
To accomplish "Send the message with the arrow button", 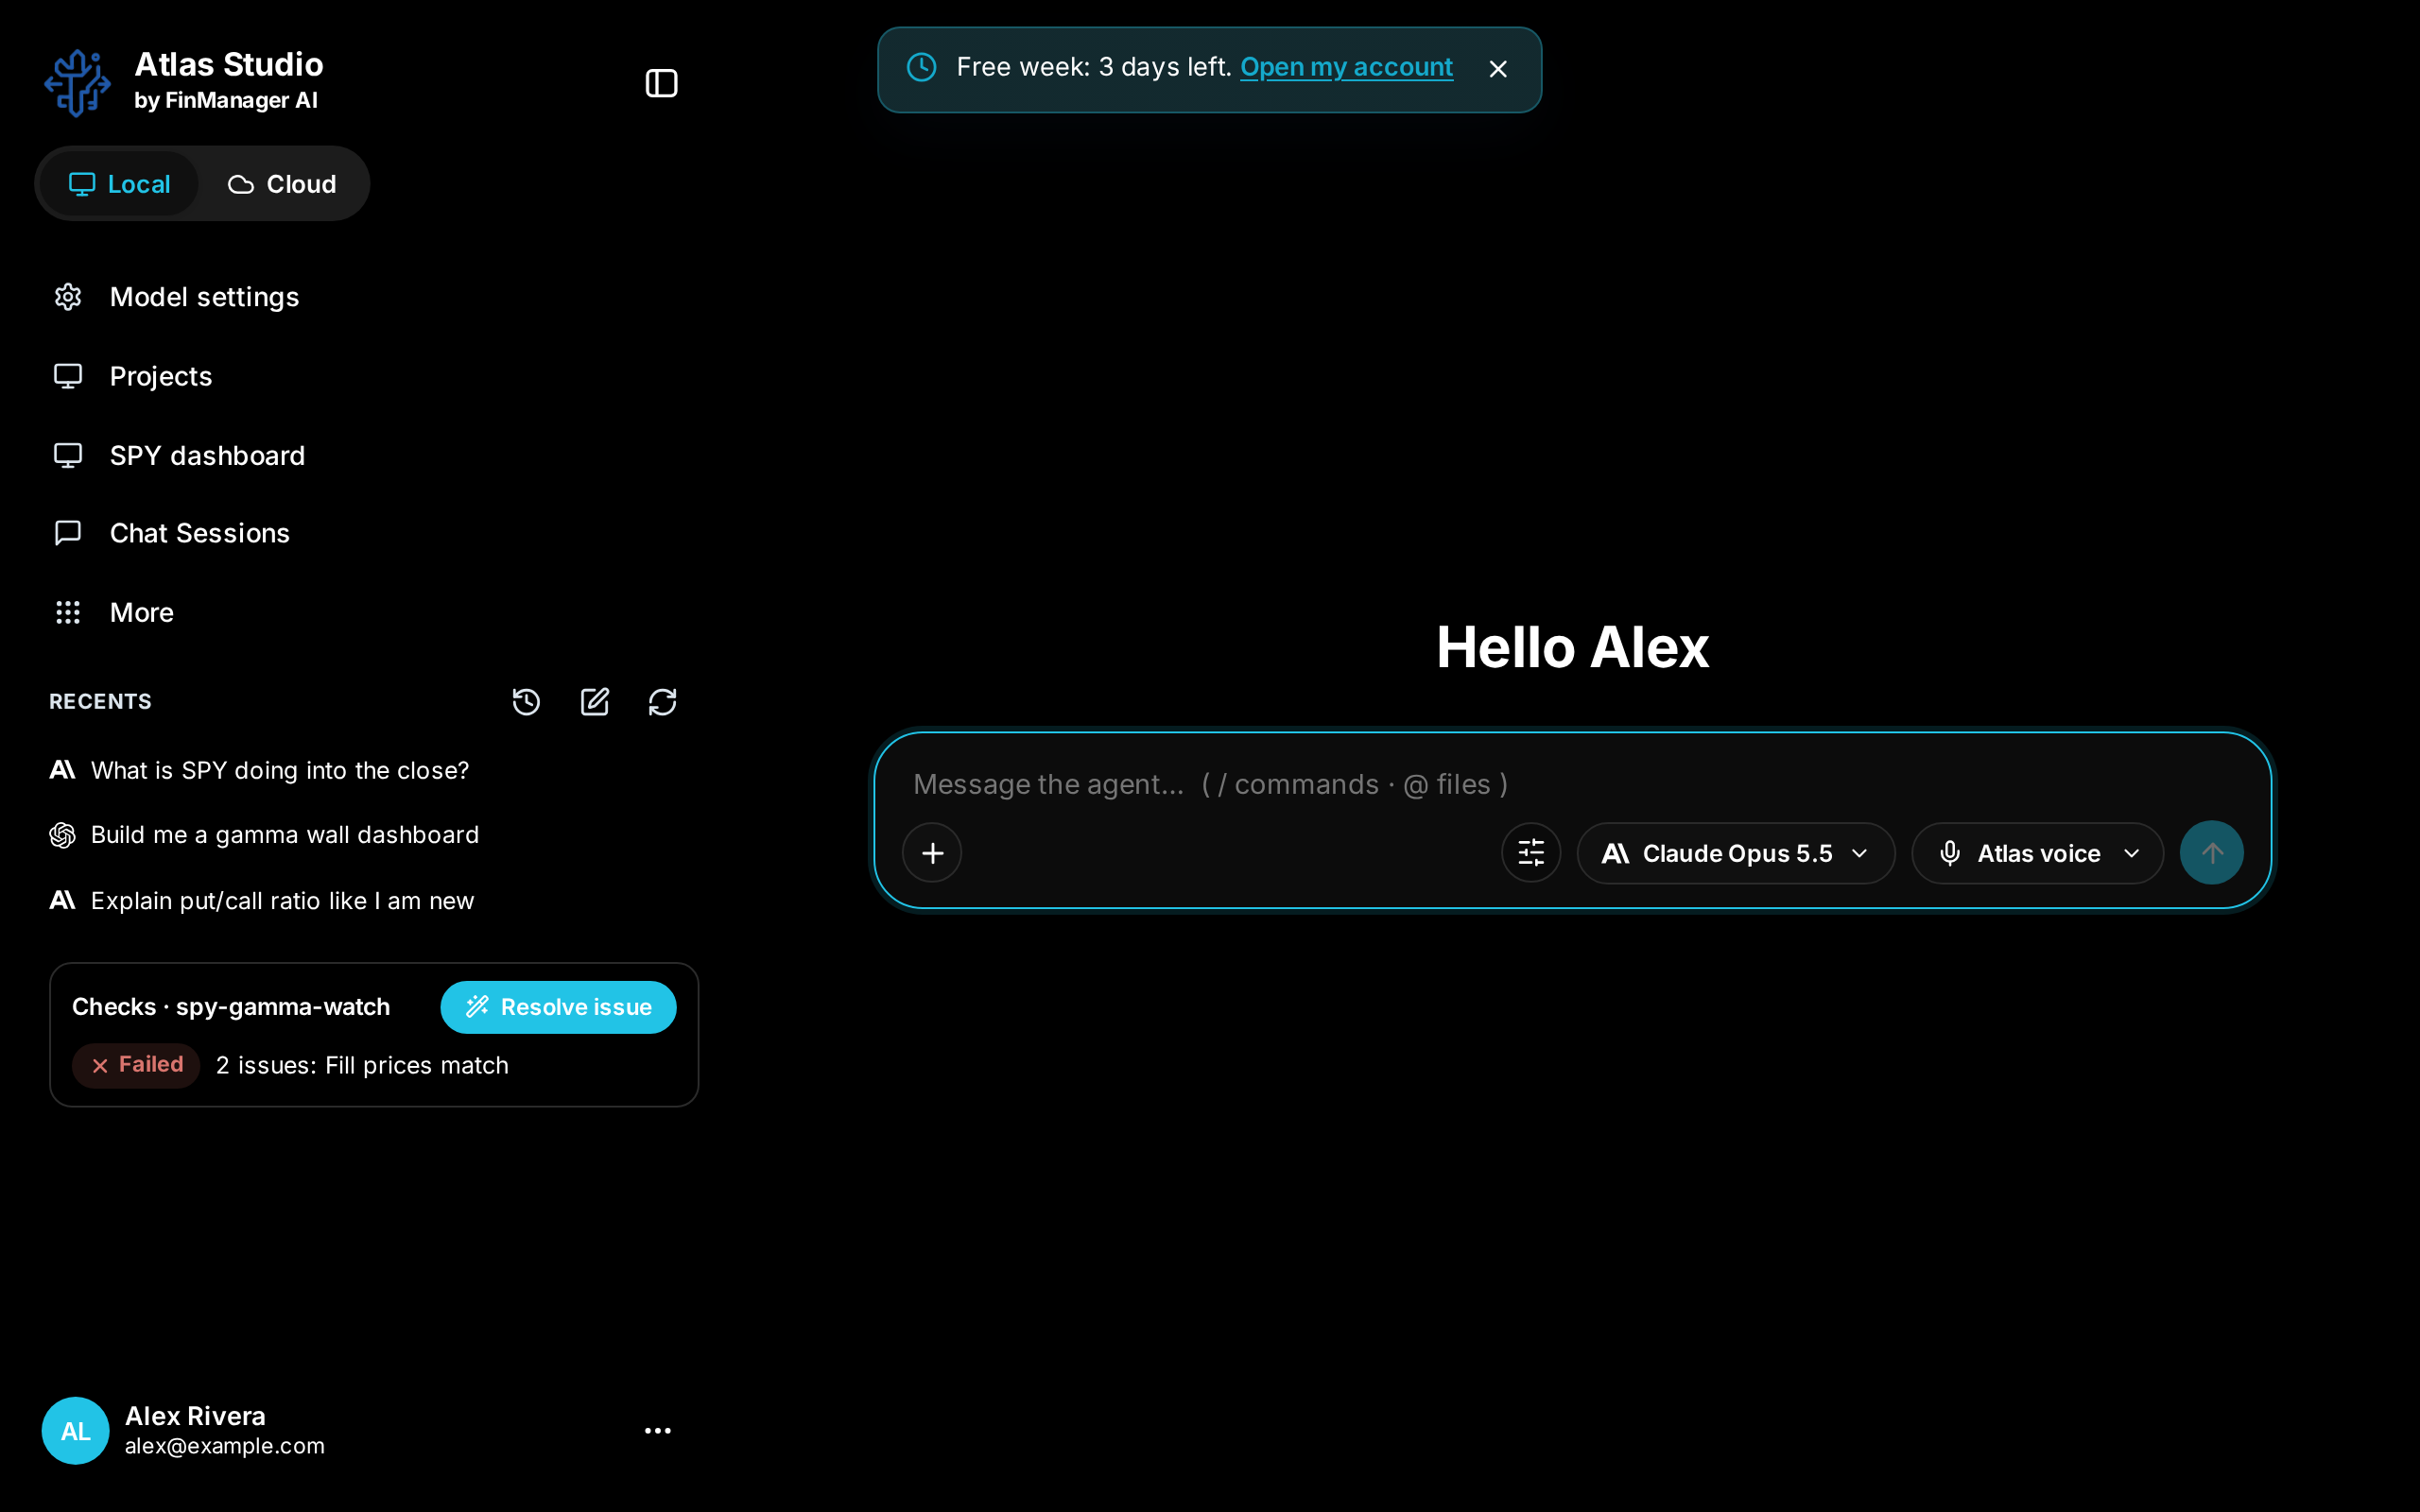I will coord(2212,853).
